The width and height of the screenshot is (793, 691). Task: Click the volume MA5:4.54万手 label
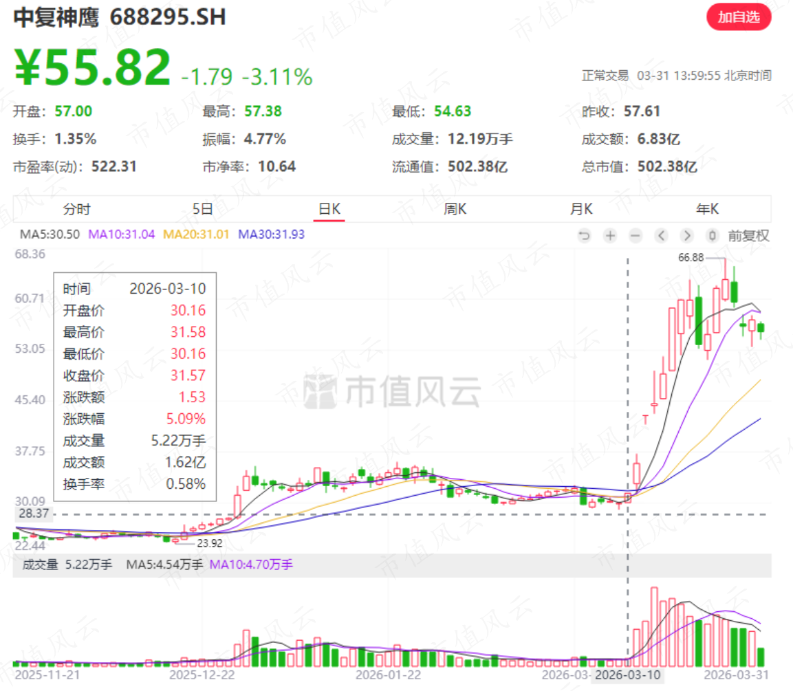[x=165, y=564]
